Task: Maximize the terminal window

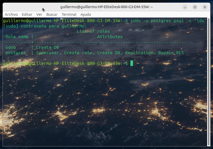Action: coord(195,7)
